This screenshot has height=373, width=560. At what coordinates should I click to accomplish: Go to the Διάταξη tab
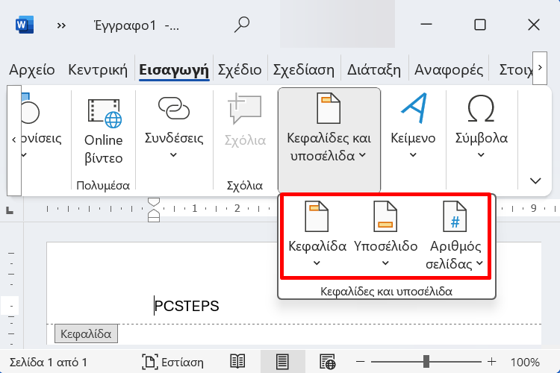pos(374,69)
